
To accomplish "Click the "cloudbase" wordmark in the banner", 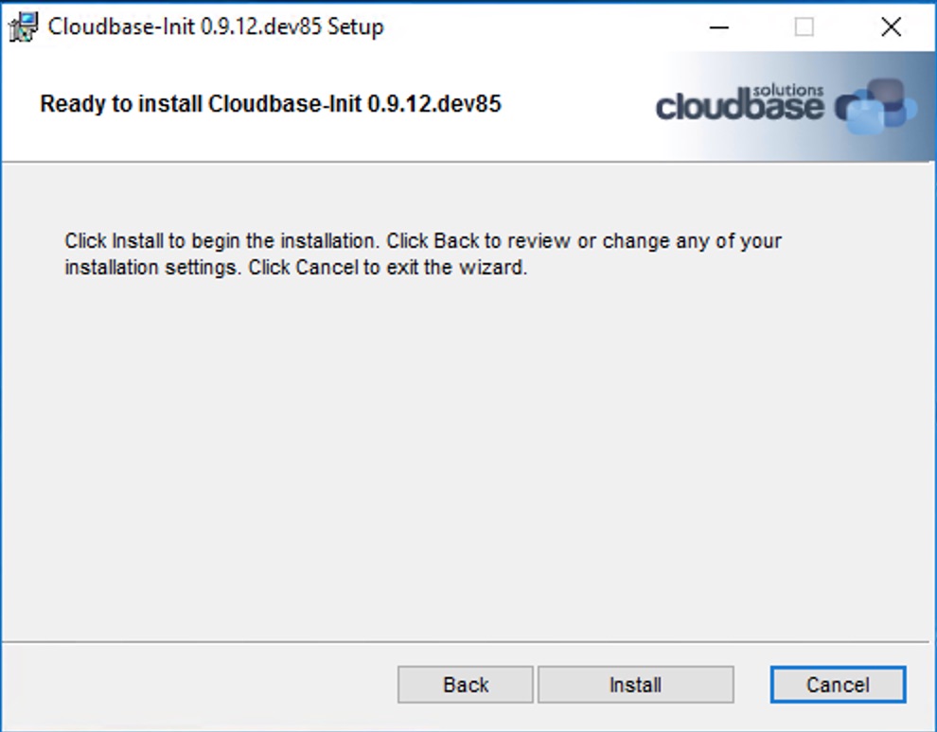I will pos(739,107).
